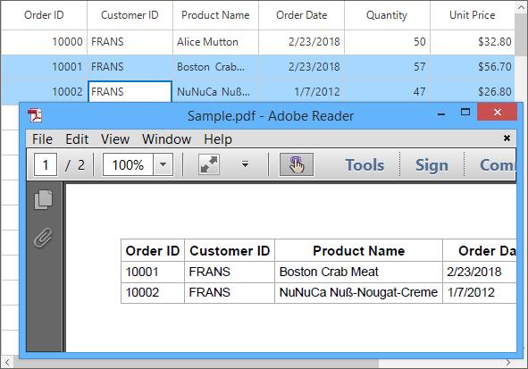Open the toolbar options small dropdown arrow
The width and height of the screenshot is (528, 369).
[x=245, y=164]
